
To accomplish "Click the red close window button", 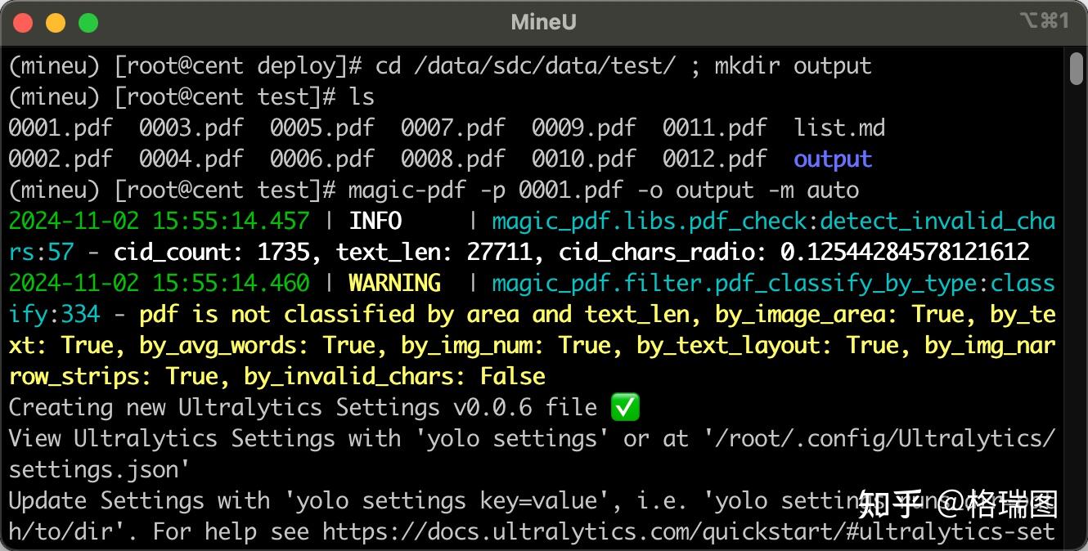I will click(x=23, y=23).
